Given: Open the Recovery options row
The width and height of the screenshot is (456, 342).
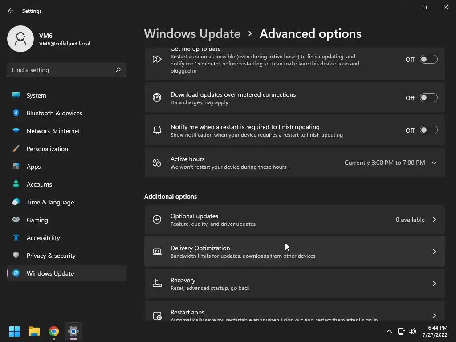Looking at the screenshot, I should pyautogui.click(x=294, y=284).
